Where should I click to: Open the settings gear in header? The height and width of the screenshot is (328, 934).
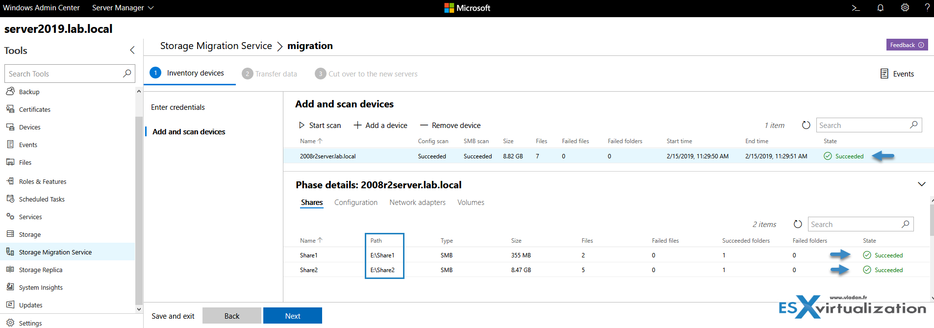[x=905, y=8]
